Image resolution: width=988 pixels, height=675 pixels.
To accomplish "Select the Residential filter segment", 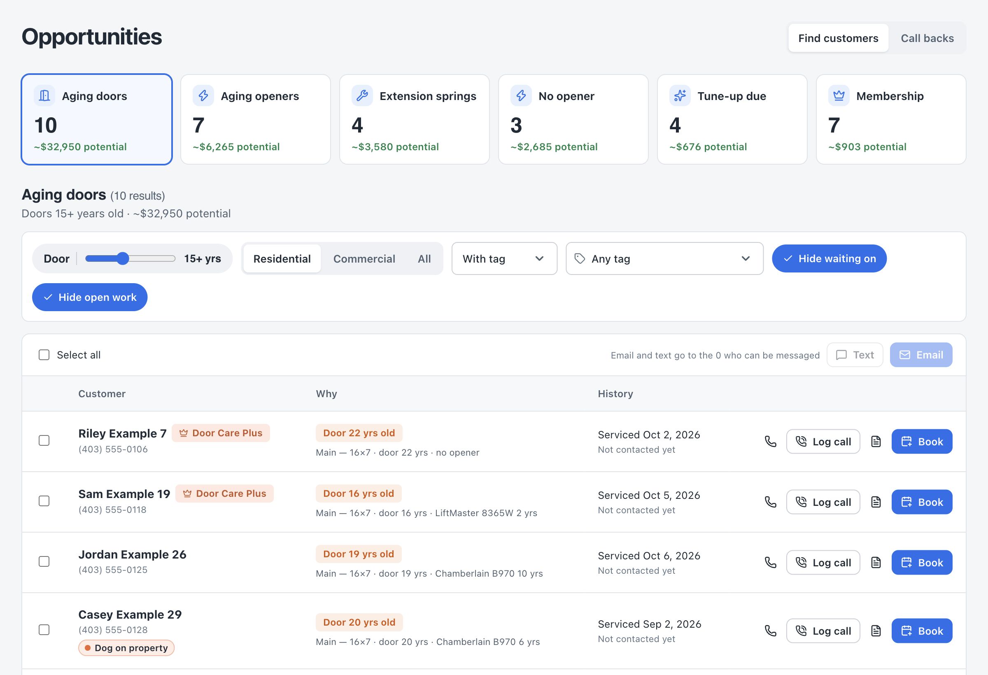I will [x=282, y=258].
